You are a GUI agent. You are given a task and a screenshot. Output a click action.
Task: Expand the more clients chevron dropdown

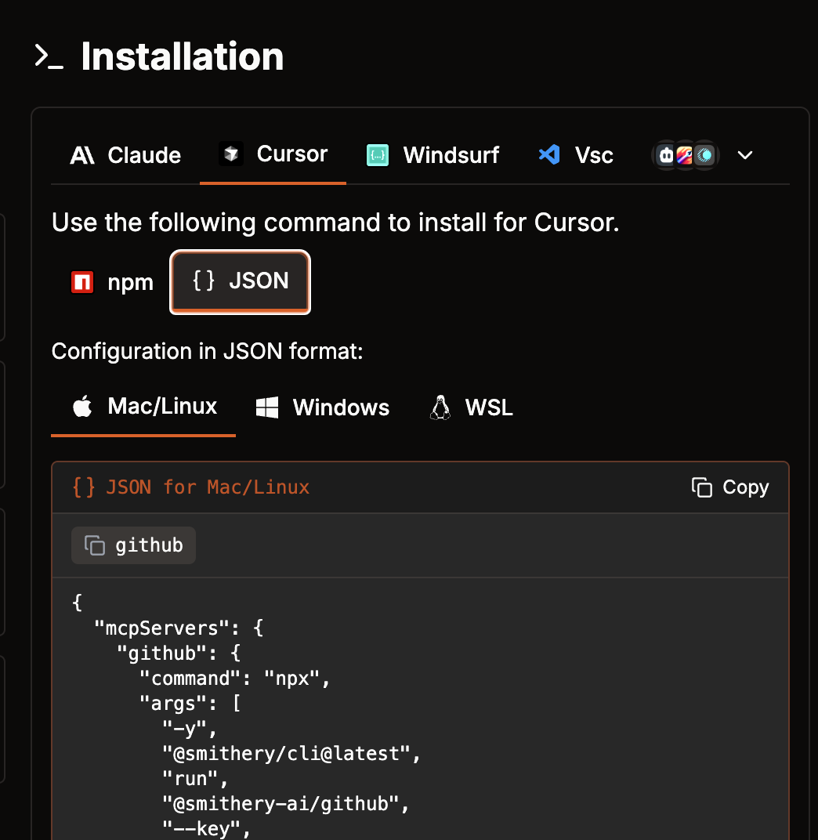pyautogui.click(x=745, y=155)
